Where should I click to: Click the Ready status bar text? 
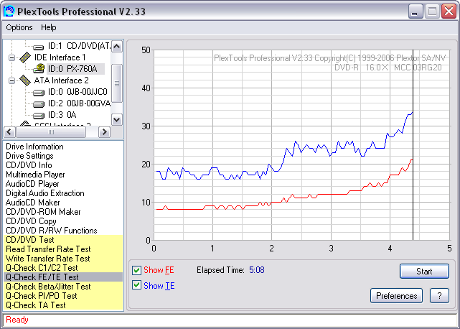pyautogui.click(x=17, y=320)
